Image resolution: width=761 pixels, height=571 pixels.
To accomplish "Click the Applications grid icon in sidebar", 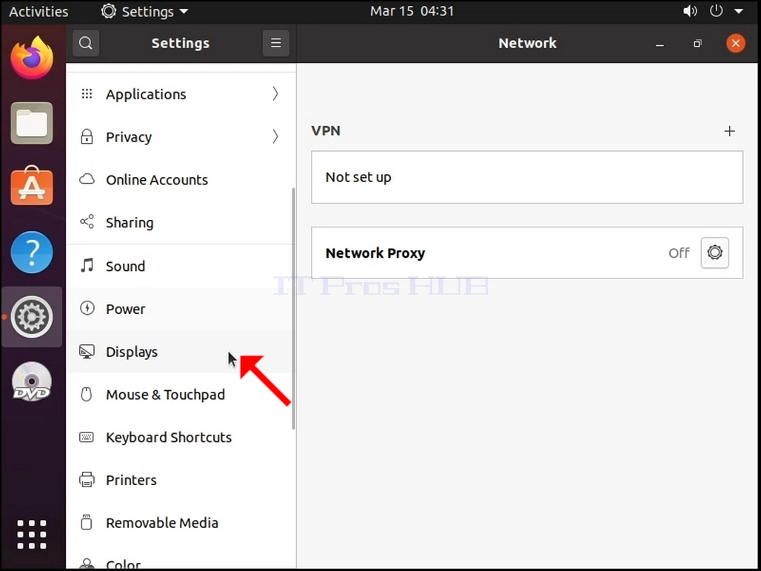I will (x=87, y=94).
